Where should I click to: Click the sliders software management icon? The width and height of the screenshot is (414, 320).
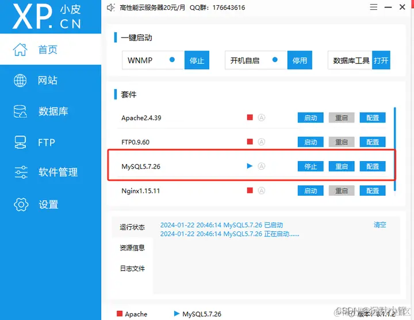tap(21, 172)
